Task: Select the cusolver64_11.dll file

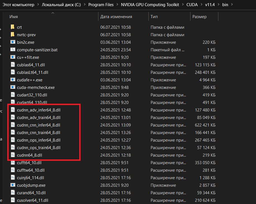Action: [32, 200]
